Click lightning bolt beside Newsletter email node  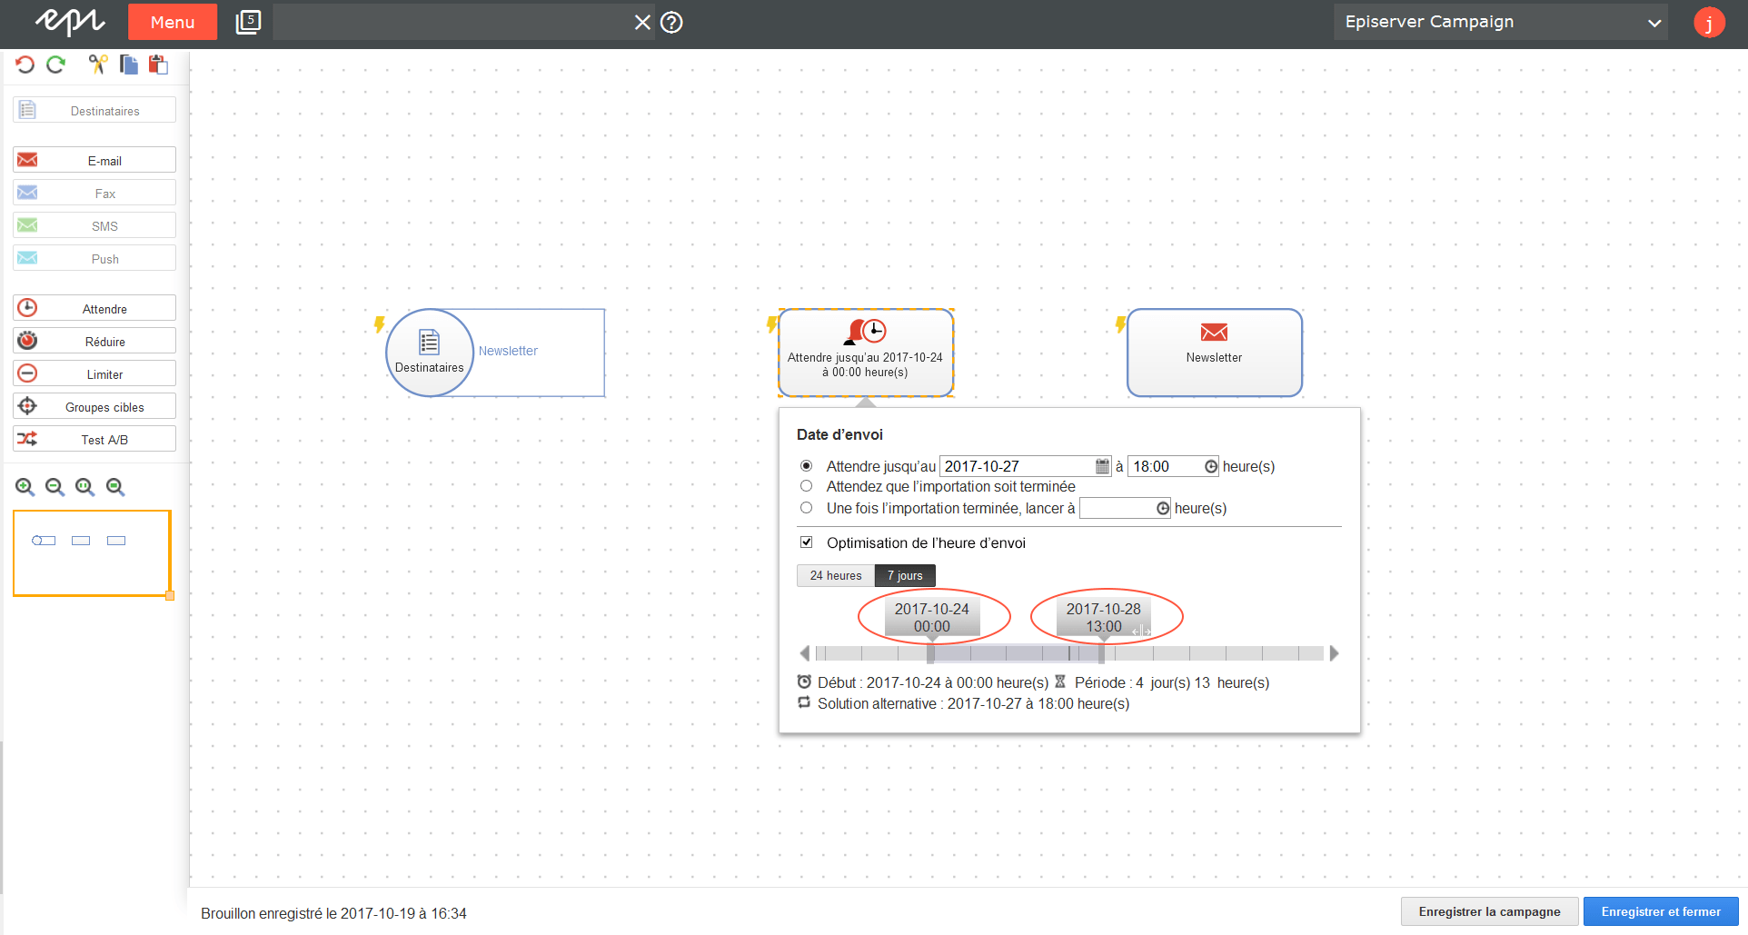pyautogui.click(x=1121, y=323)
